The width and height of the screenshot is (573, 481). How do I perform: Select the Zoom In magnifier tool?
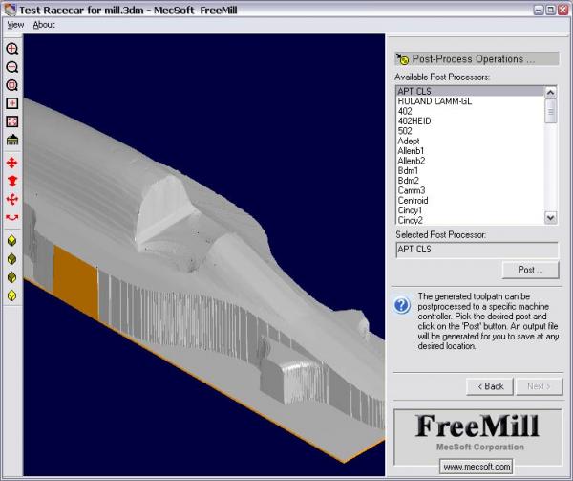tap(12, 49)
